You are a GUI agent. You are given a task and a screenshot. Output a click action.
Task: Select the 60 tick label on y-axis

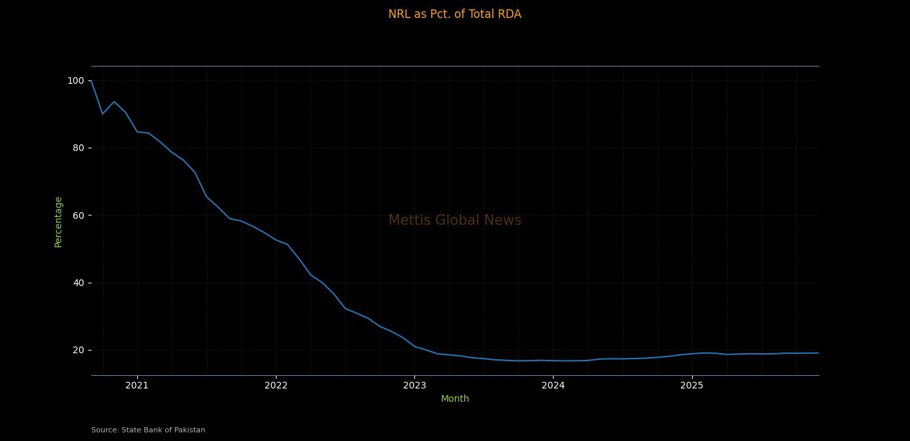78,216
